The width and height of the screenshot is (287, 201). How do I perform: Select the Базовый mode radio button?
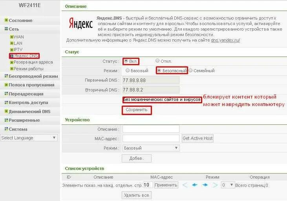[x=128, y=70]
